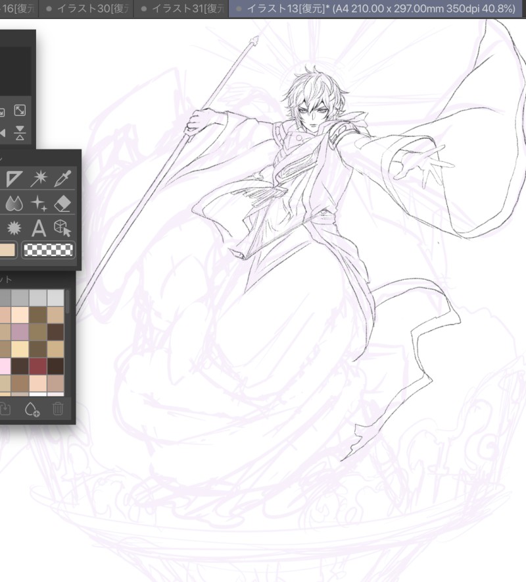The image size is (526, 582).
Task: Click the Navigator fit-to-screen arrows icon
Action: point(20,110)
